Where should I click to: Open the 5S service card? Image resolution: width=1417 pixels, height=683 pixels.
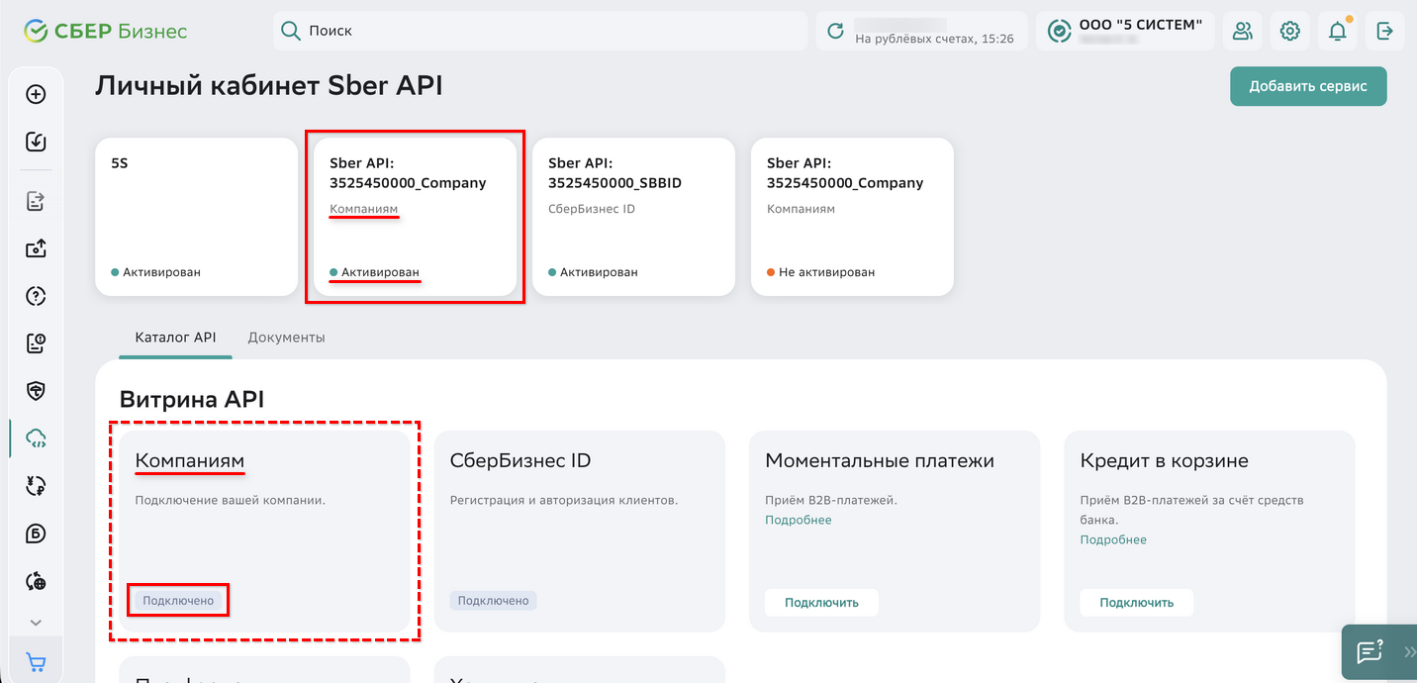[x=197, y=217]
